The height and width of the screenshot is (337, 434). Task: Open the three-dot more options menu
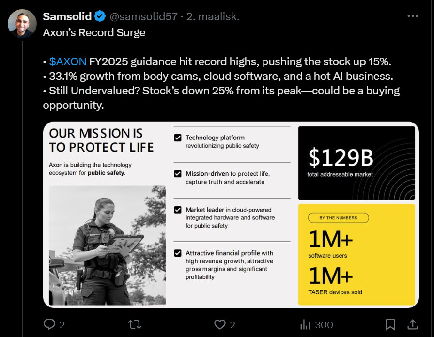pos(412,16)
